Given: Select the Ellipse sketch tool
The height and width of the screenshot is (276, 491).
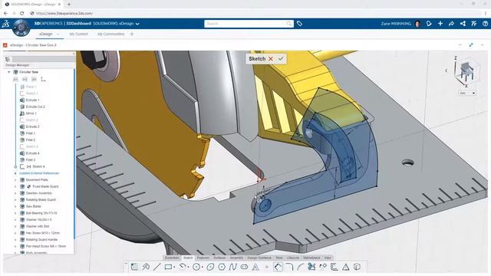Looking at the screenshot, I should tap(210, 267).
